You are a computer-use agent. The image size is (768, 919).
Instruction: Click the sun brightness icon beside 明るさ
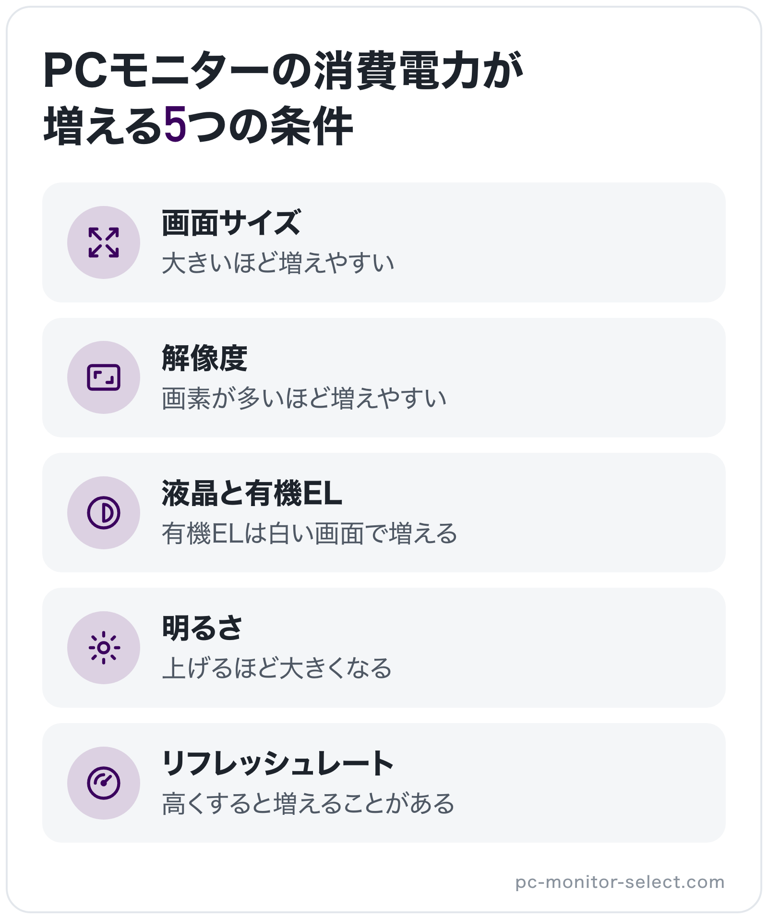[x=104, y=648]
